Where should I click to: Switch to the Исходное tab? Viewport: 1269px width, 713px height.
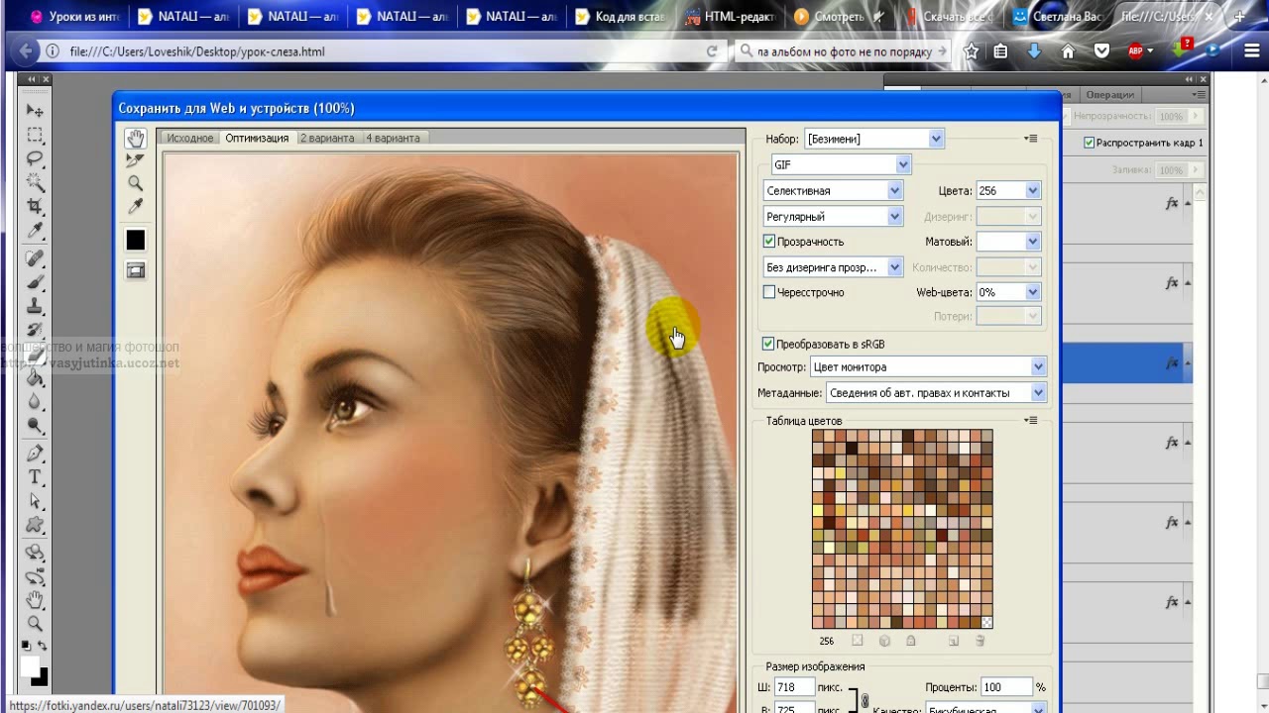(189, 139)
